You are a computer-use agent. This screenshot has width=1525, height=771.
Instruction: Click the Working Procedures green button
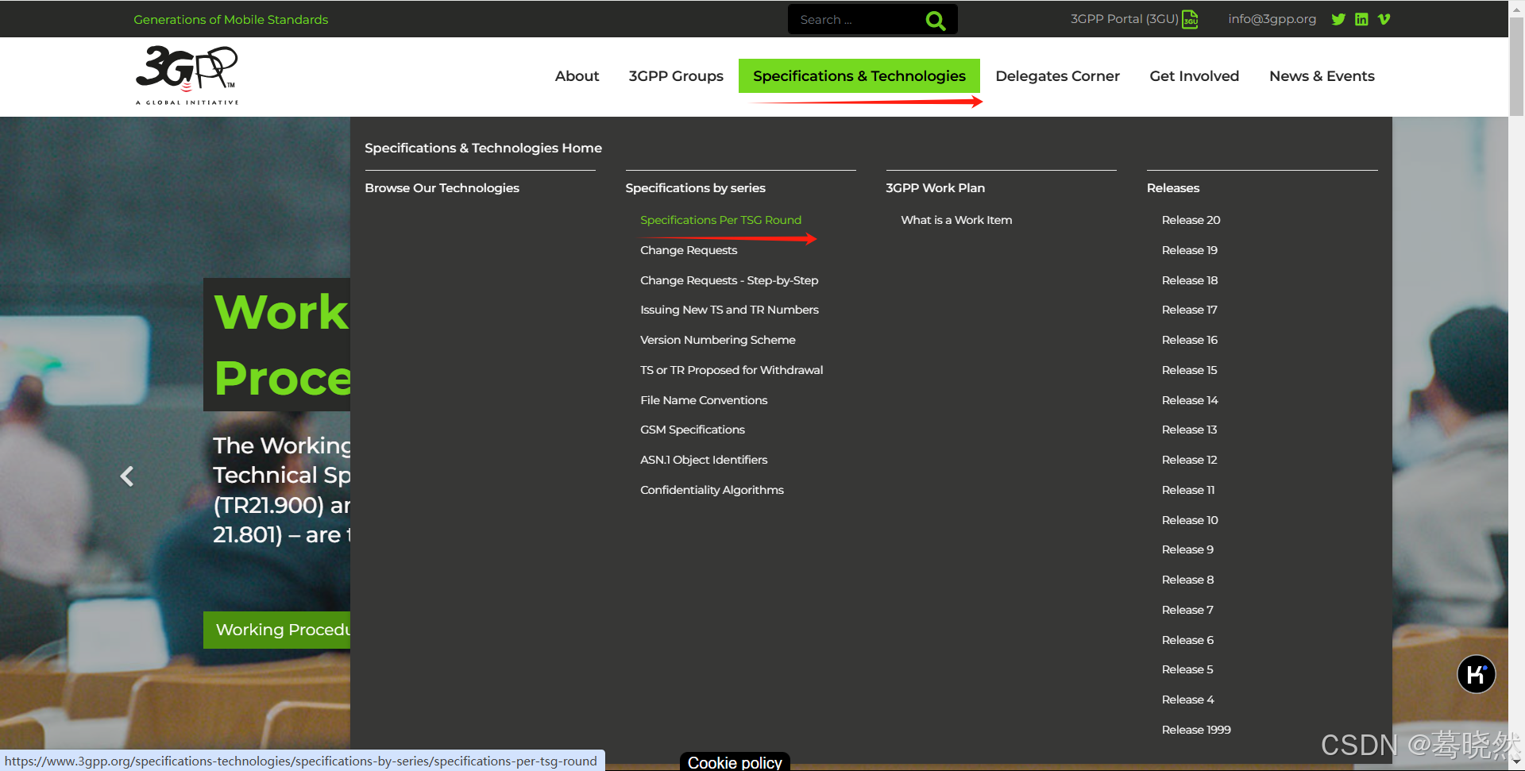[x=276, y=630]
